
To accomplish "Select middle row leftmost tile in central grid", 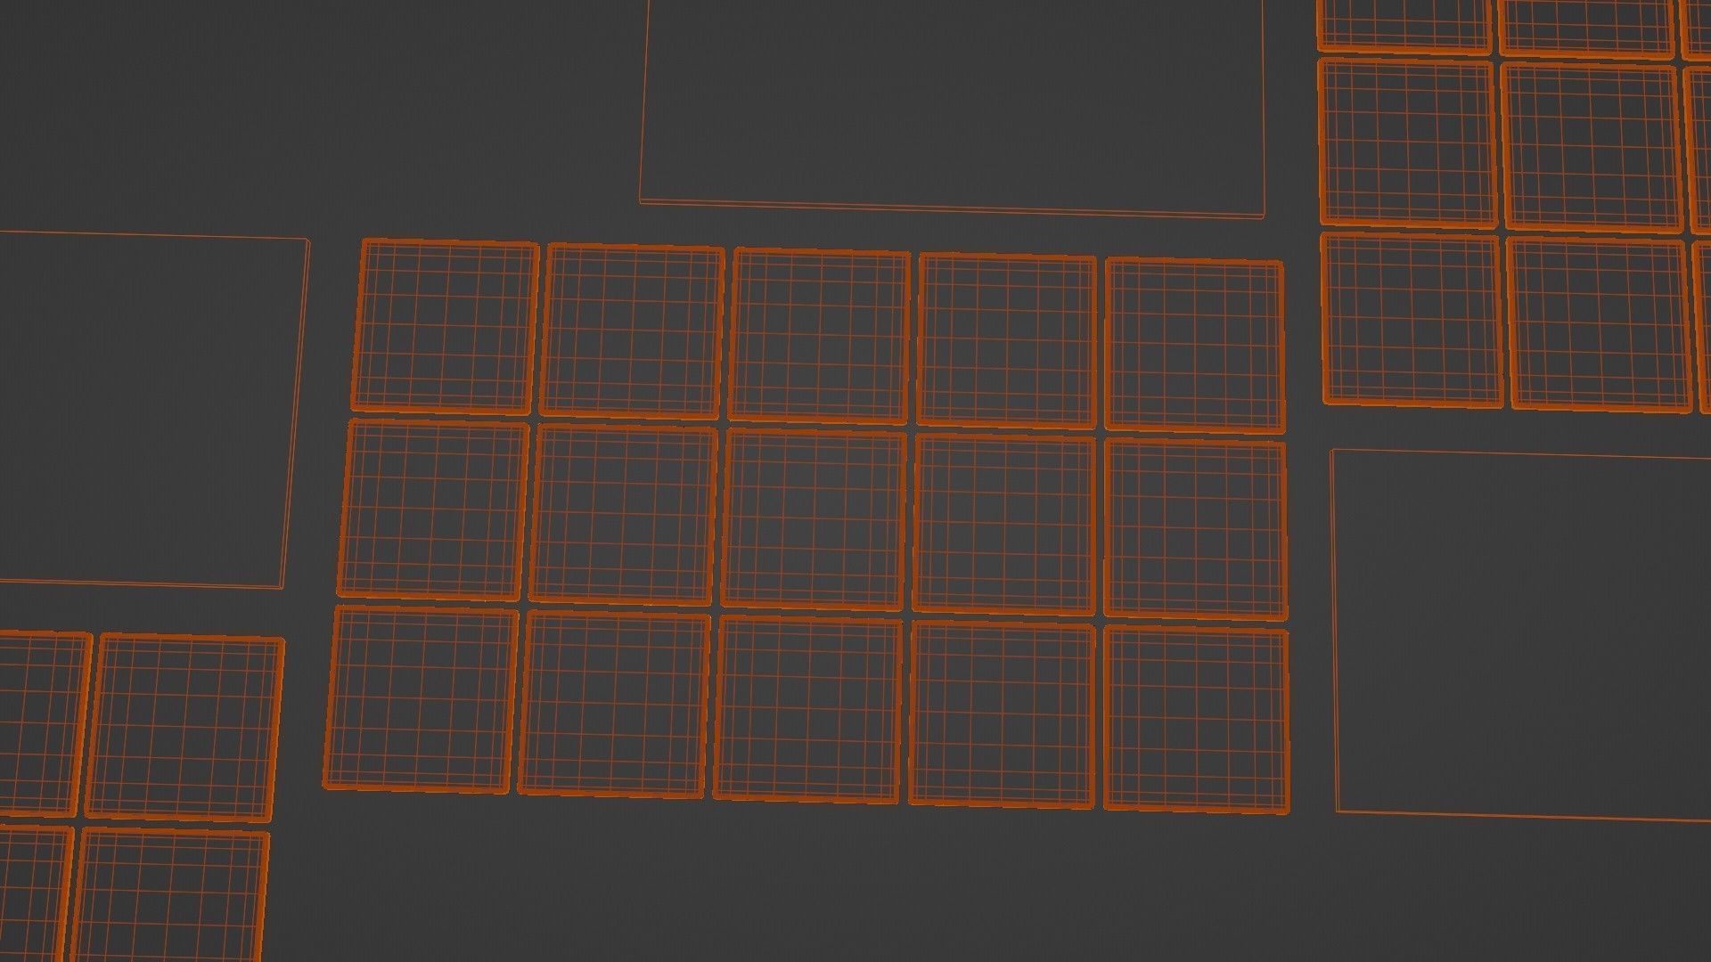I will pyautogui.click(x=434, y=509).
